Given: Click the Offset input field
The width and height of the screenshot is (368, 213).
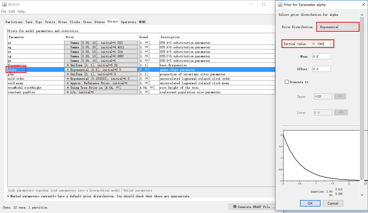Looking at the screenshot, I should tap(321, 69).
